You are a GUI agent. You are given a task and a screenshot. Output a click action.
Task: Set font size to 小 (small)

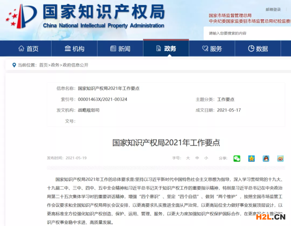(206, 158)
